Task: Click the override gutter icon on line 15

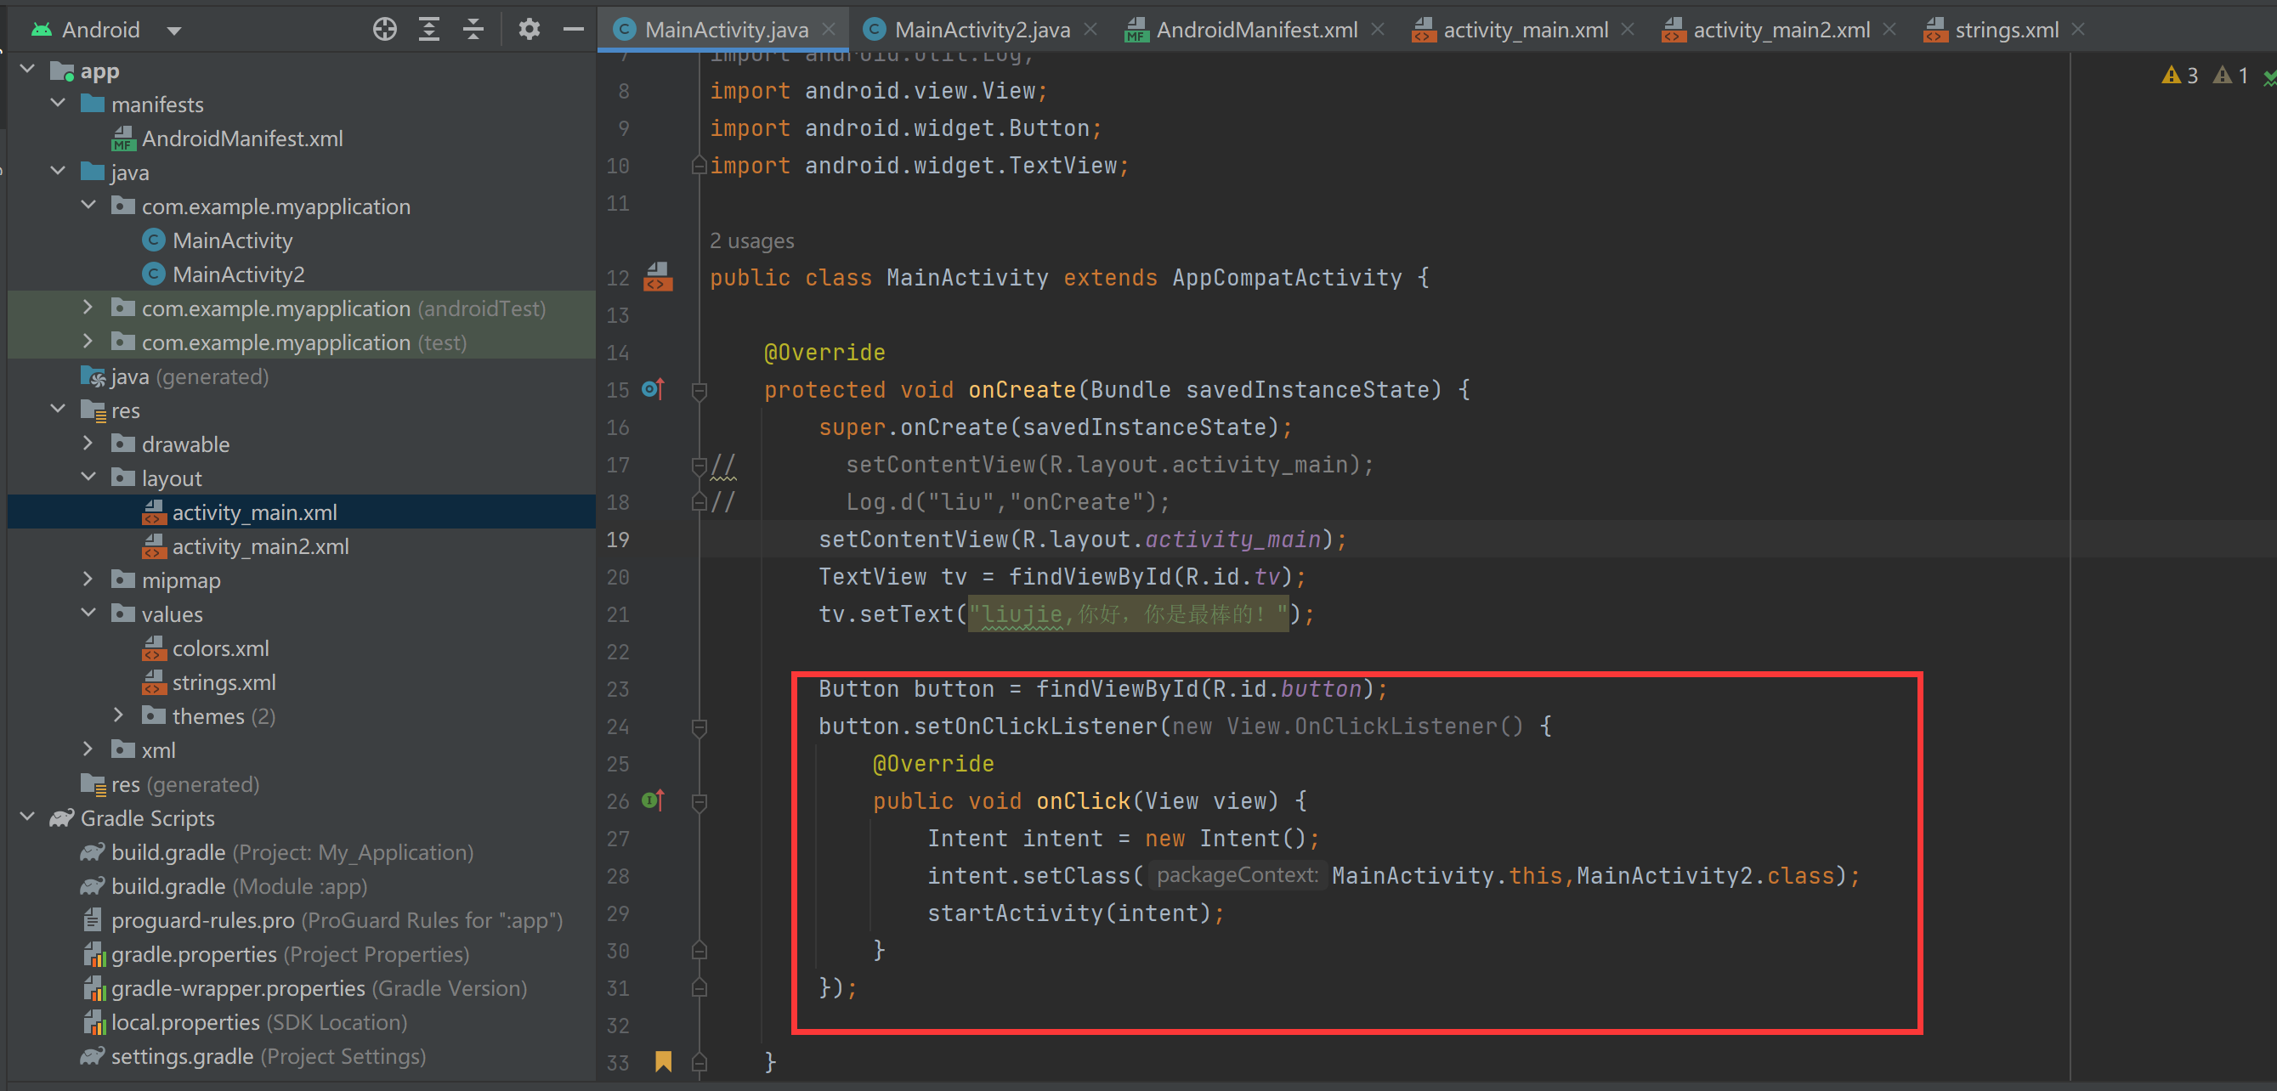Action: pos(653,388)
